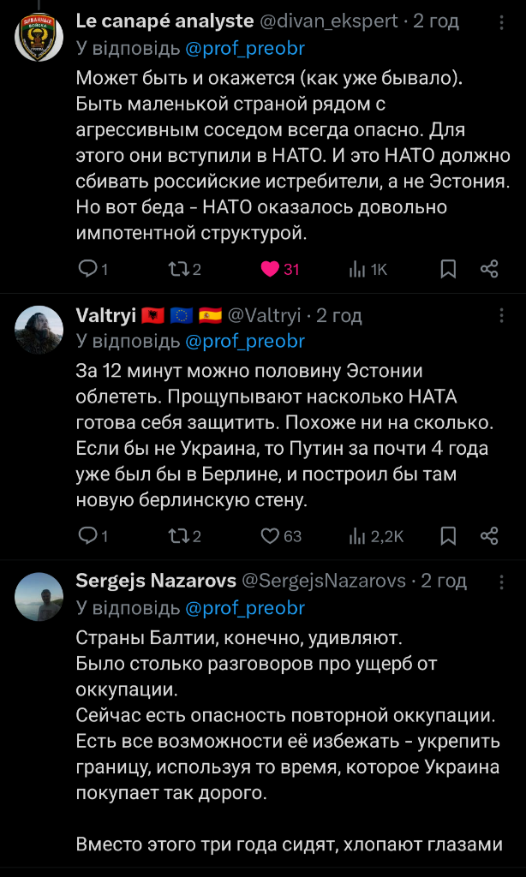Open Le canapé analyste's profile picture

(39, 39)
